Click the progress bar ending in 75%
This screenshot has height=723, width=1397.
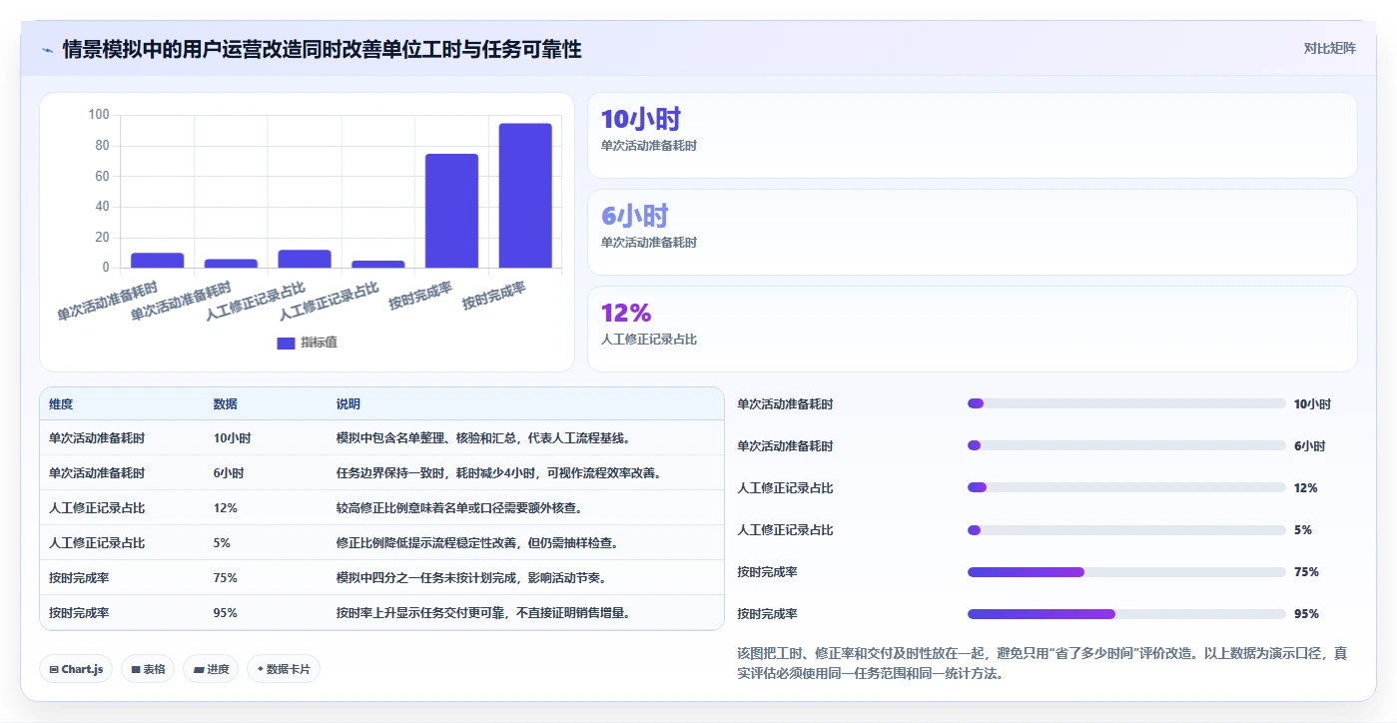point(1126,572)
